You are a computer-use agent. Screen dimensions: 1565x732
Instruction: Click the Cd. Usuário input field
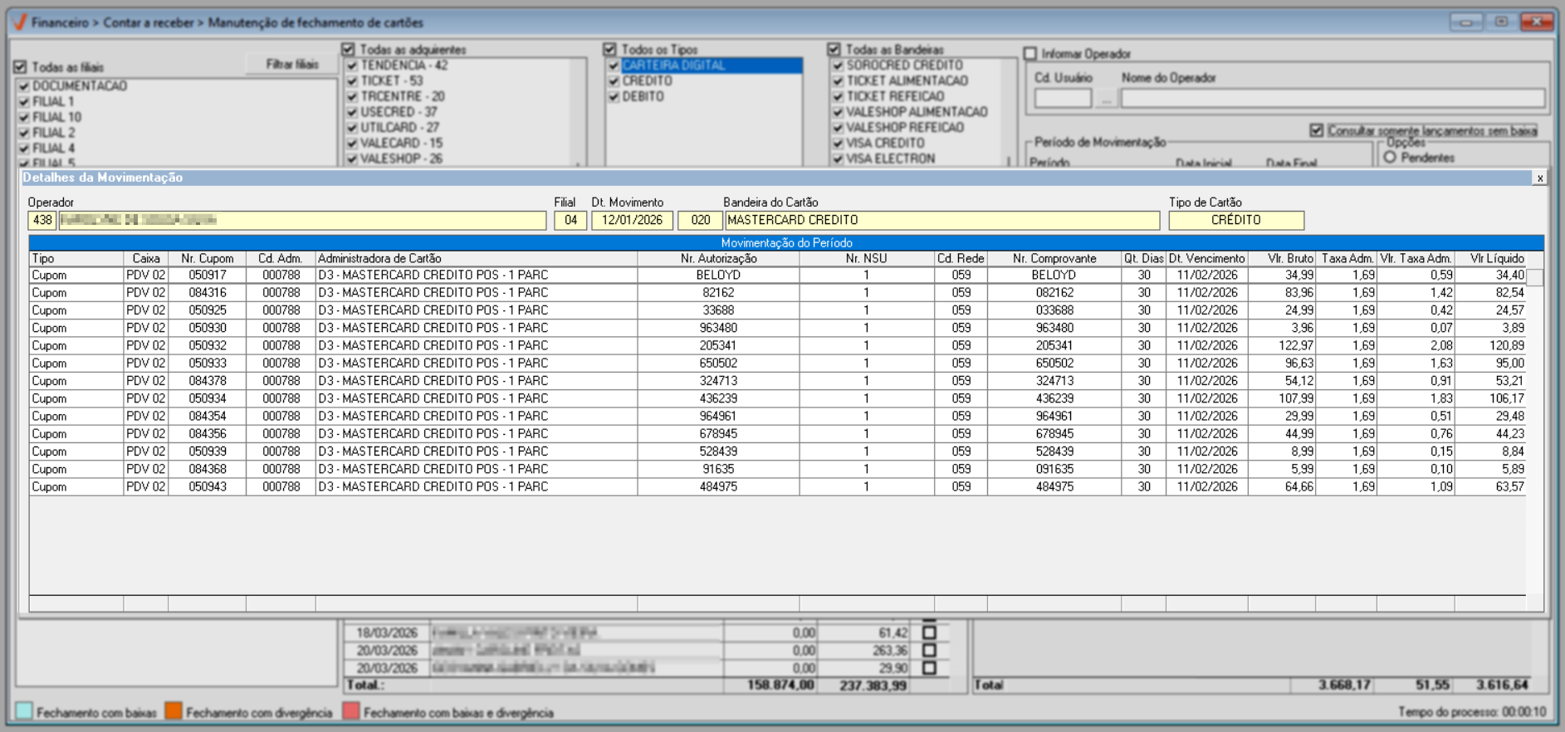[x=1063, y=99]
